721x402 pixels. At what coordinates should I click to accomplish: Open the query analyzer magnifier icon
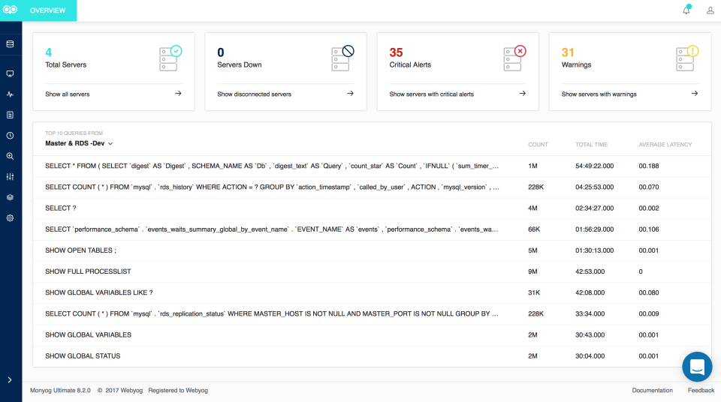click(x=10, y=156)
